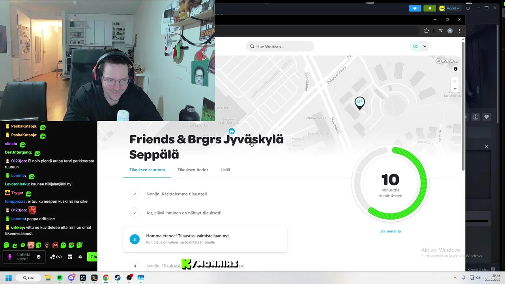Viewport: 505px width, 284px height.
Task: Click the K-Citymarket label on map
Action: click(199, 126)
